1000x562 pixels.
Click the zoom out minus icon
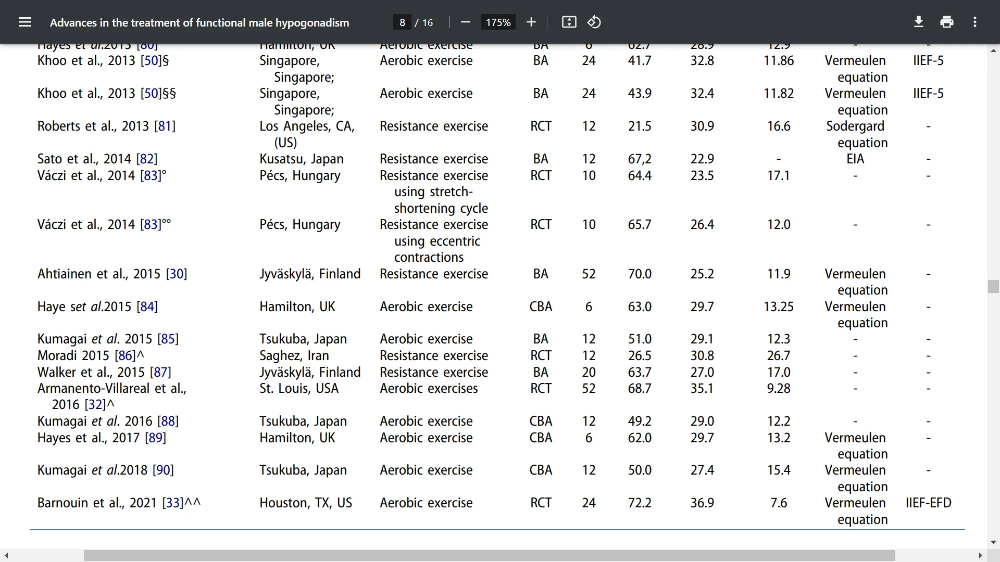pyautogui.click(x=466, y=22)
